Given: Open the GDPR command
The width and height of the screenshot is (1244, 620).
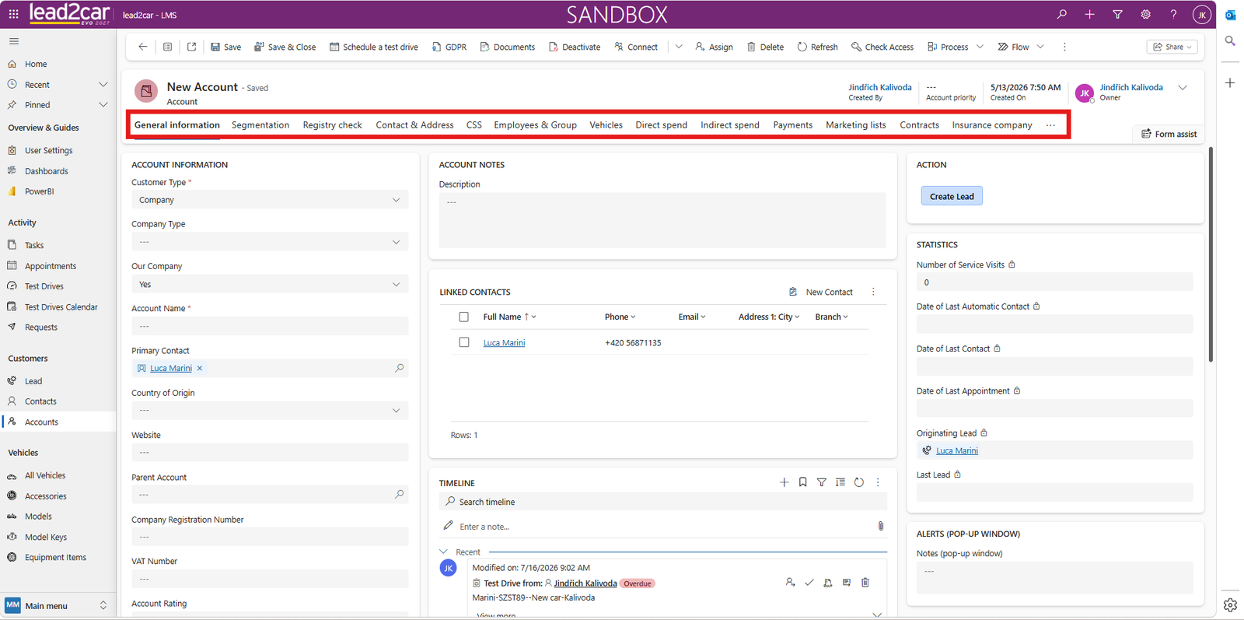Looking at the screenshot, I should tap(449, 47).
